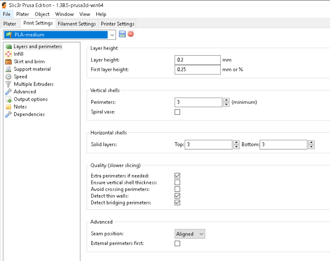330x261 pixels.
Task: Select Advanced in the settings list
Action: click(x=25, y=92)
